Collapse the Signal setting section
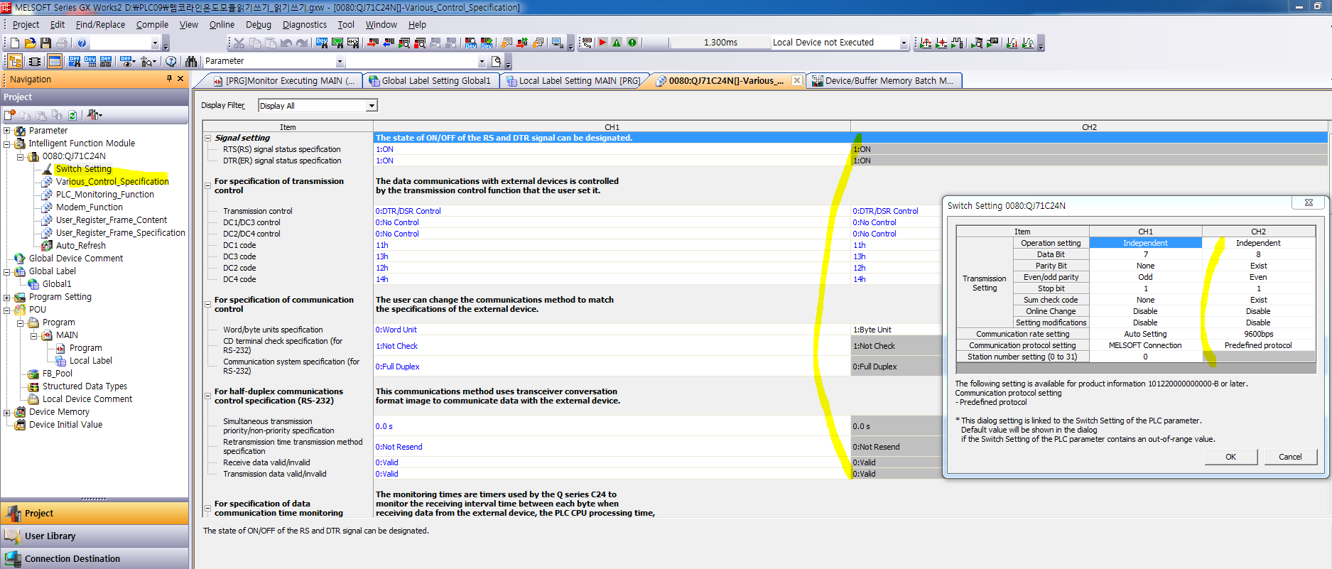Screen dimensions: 1332x569 pos(208,139)
